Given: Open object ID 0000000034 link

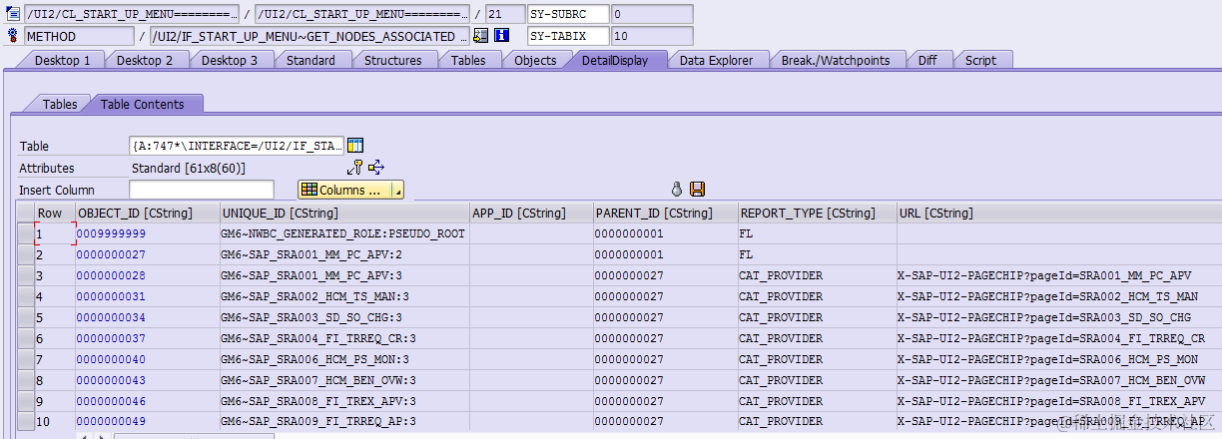Looking at the screenshot, I should click(x=111, y=317).
